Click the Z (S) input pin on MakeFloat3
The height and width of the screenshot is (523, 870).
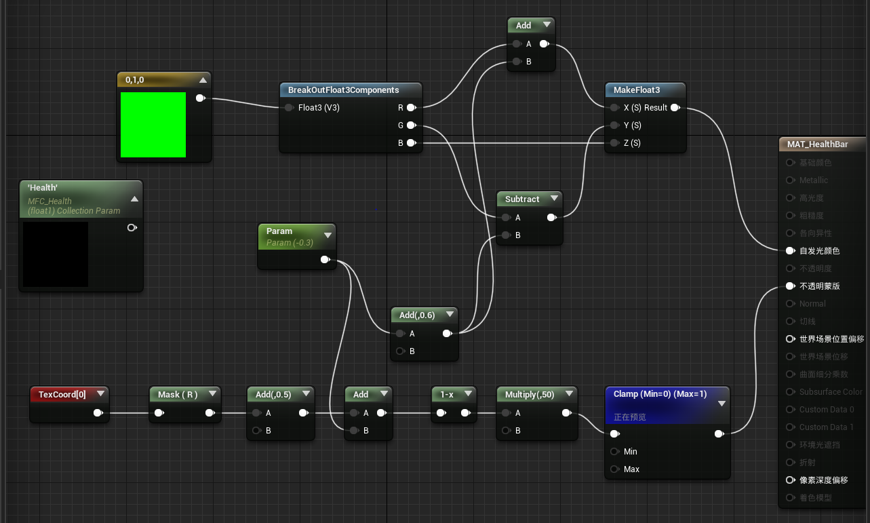pyautogui.click(x=614, y=143)
